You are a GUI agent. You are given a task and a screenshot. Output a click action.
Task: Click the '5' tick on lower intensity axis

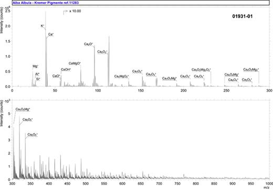click(9, 114)
